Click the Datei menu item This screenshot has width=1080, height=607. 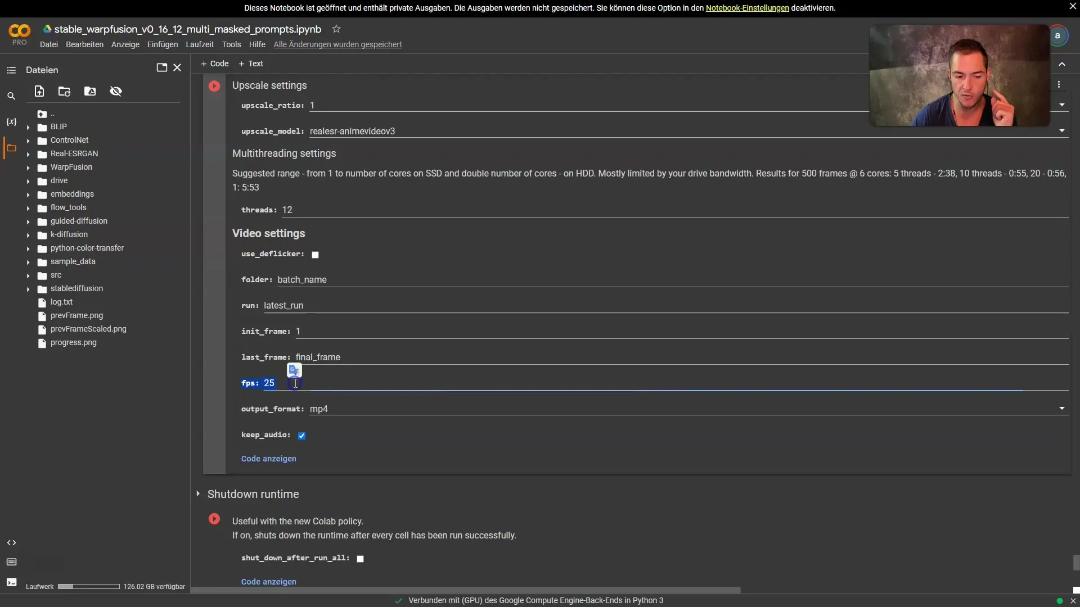pos(48,44)
